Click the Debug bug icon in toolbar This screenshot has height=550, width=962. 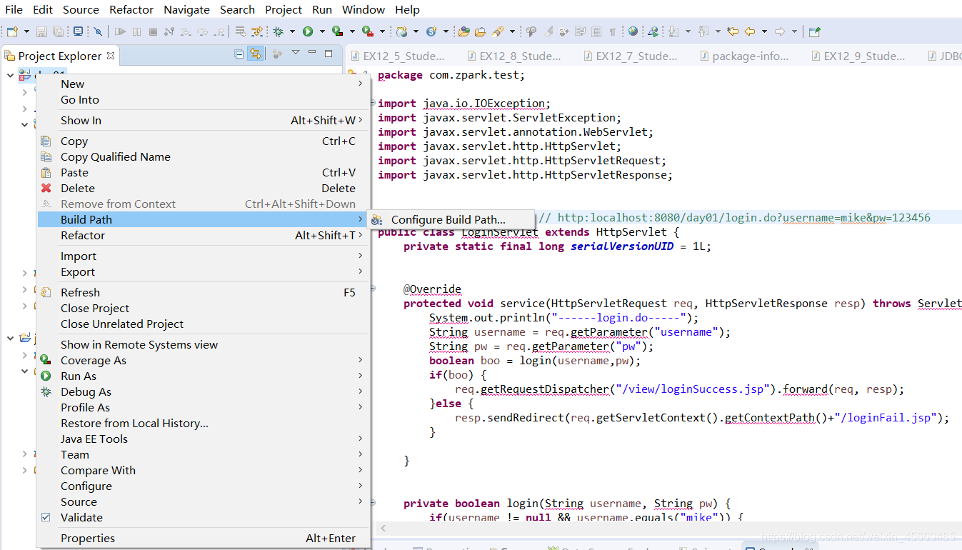tap(278, 31)
